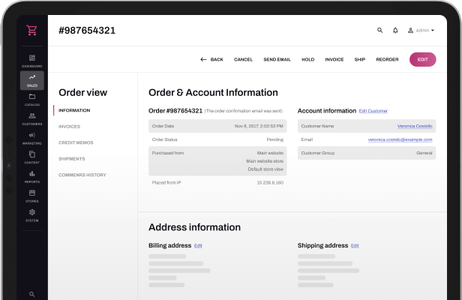
Task: Click the Main website store text
Action: pos(265,161)
